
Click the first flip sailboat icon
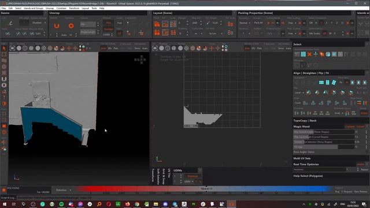tap(309, 92)
